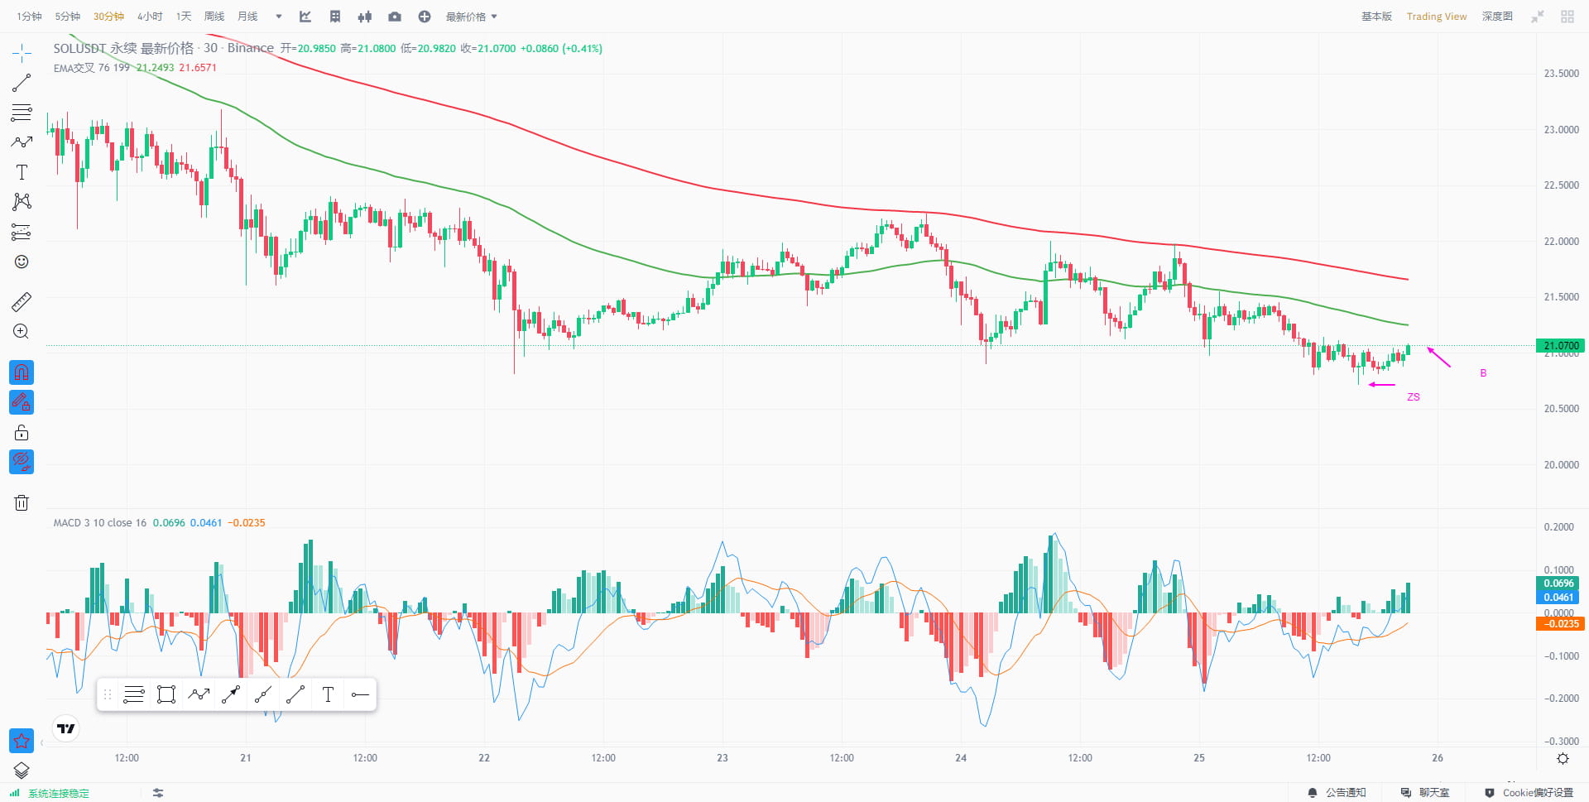Open 公告通知 announcements

pos(1337,793)
